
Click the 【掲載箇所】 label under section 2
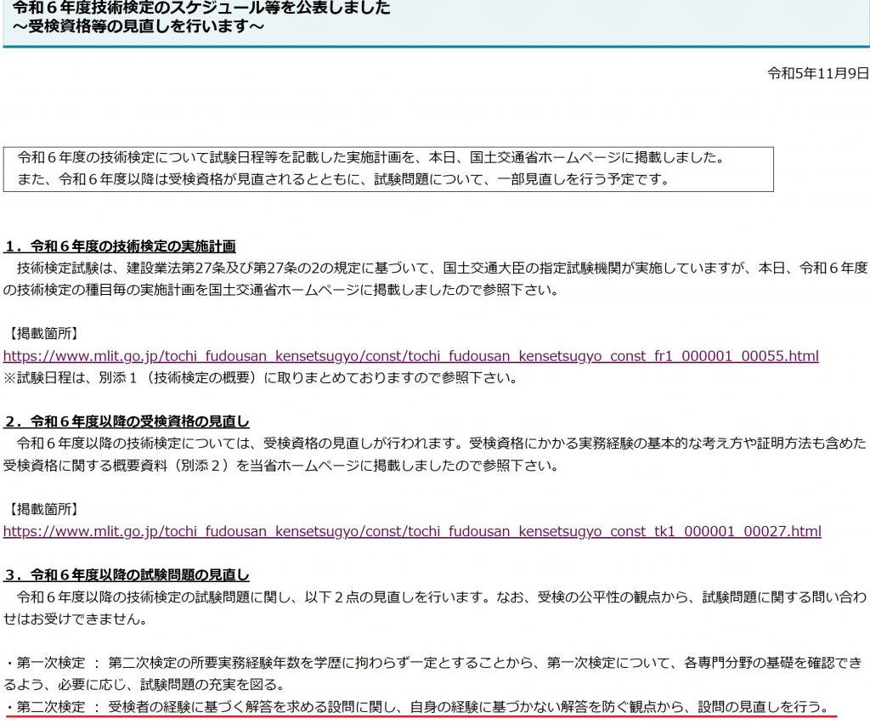click(43, 509)
